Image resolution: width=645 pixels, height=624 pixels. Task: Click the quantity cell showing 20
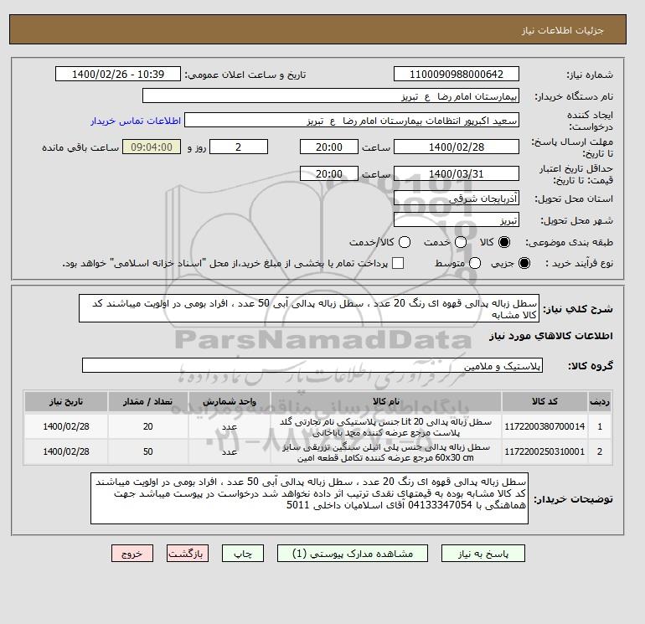(148, 426)
